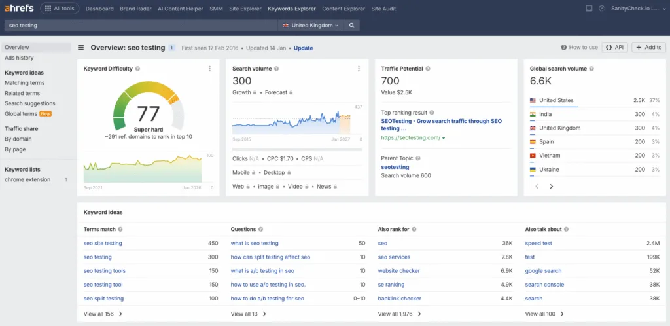Go to Dashboard
The height and width of the screenshot is (326, 670).
coord(99,9)
